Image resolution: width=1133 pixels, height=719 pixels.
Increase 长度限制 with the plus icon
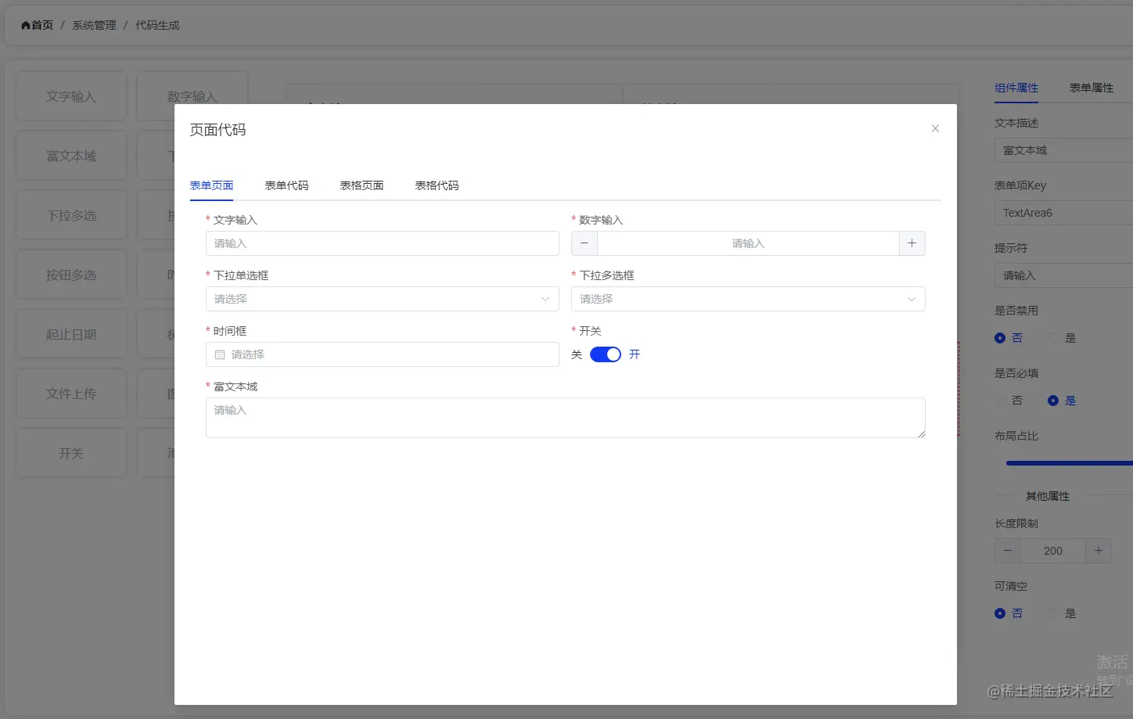tap(1099, 550)
